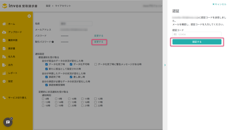Click the サービス切り替え switch icon
The image size is (233, 130).
click(4, 98)
